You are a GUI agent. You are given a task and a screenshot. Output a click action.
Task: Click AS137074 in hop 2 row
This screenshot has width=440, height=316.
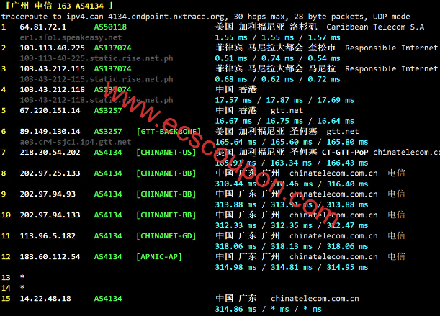click(112, 48)
